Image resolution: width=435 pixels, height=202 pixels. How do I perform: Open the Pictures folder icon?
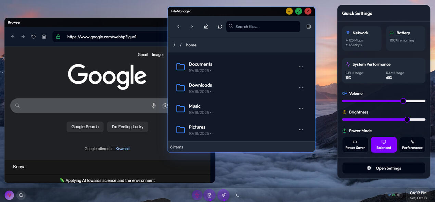tap(180, 129)
